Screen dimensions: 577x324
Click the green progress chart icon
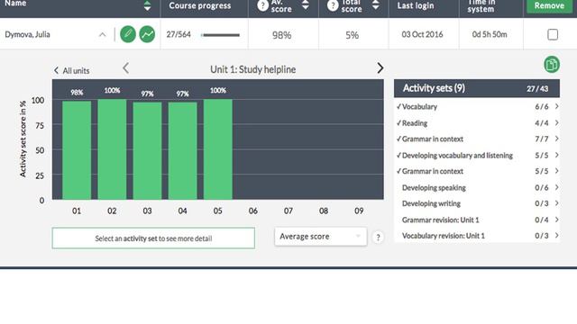[x=147, y=34]
